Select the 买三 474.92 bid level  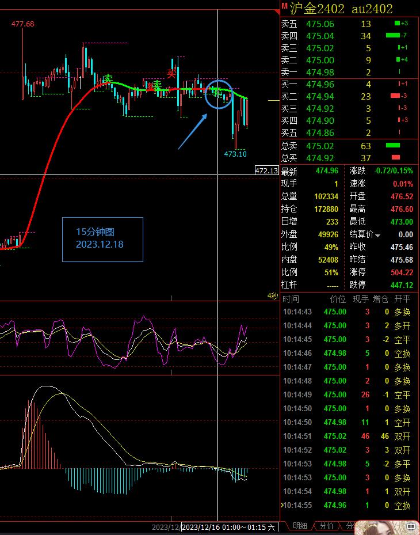(x=349, y=108)
